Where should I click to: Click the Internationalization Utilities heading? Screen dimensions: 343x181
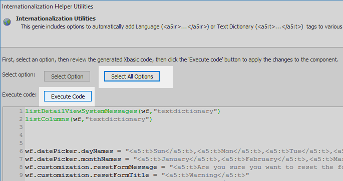[56, 18]
